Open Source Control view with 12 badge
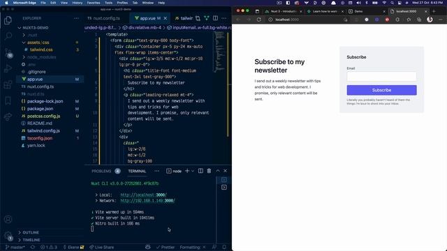Viewport: 447px width, 251px height. 8,53
